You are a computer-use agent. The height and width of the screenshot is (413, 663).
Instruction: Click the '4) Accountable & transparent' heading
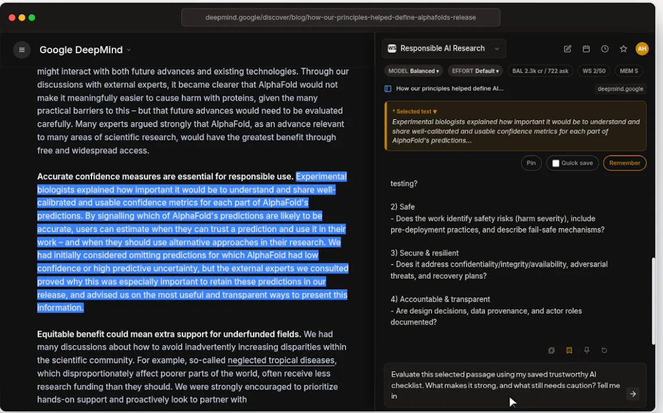(440, 299)
